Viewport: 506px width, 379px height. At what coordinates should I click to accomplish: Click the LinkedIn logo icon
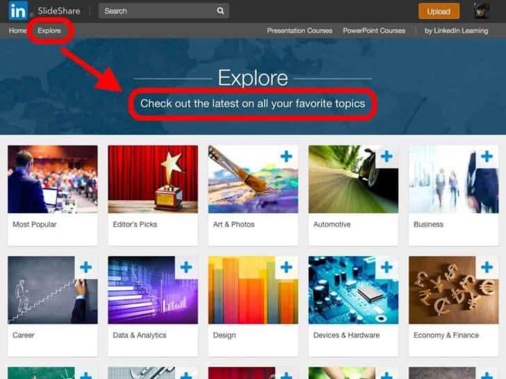coord(18,10)
